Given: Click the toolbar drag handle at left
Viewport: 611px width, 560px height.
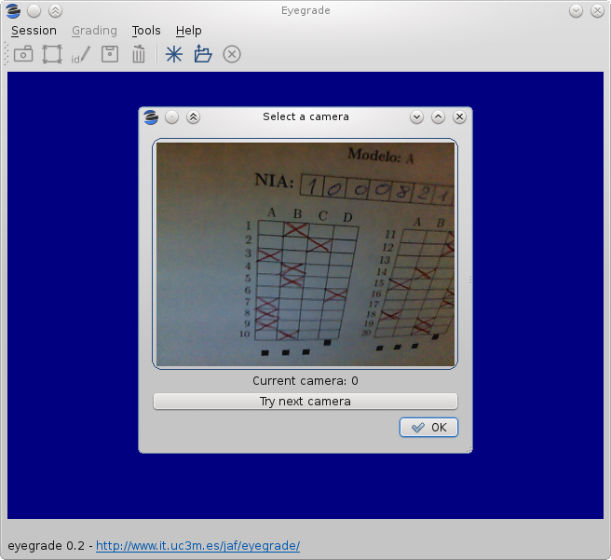Looking at the screenshot, I should (6, 54).
